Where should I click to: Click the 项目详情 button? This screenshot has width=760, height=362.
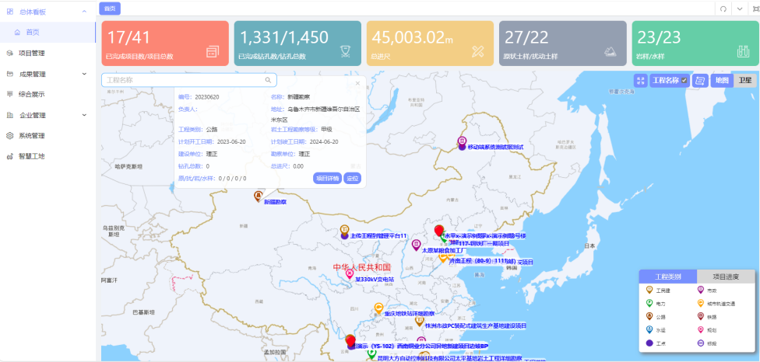(327, 178)
